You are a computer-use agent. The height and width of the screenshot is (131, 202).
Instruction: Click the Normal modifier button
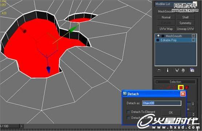coord(166,17)
